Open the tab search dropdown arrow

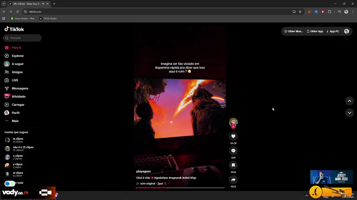4,4
